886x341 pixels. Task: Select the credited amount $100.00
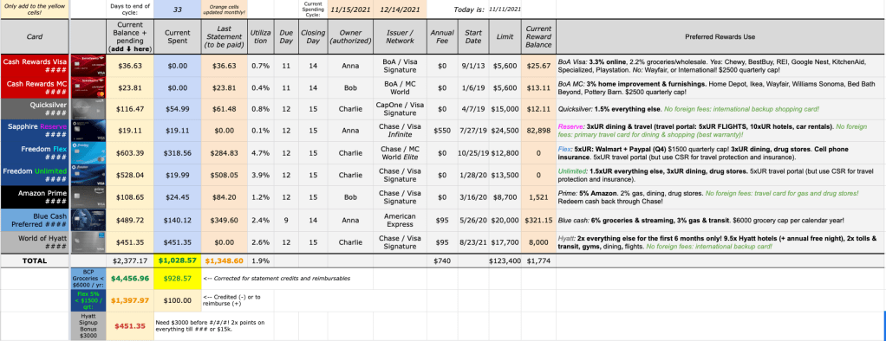(177, 299)
